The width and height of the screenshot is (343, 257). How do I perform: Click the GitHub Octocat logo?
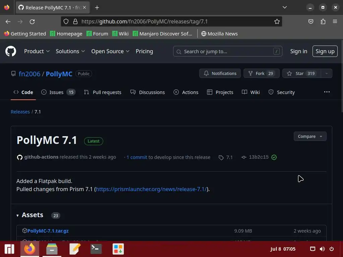[10, 51]
